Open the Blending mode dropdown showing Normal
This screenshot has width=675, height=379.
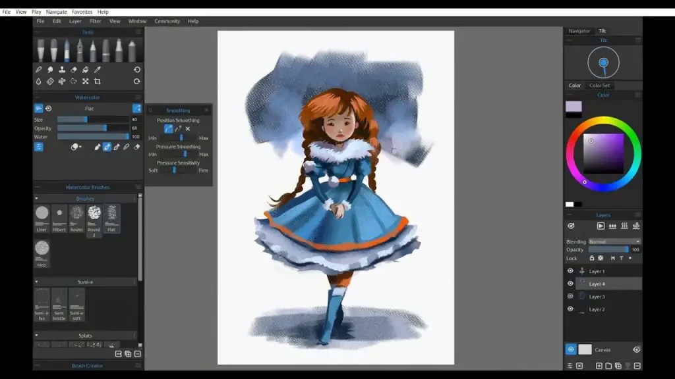coord(612,241)
